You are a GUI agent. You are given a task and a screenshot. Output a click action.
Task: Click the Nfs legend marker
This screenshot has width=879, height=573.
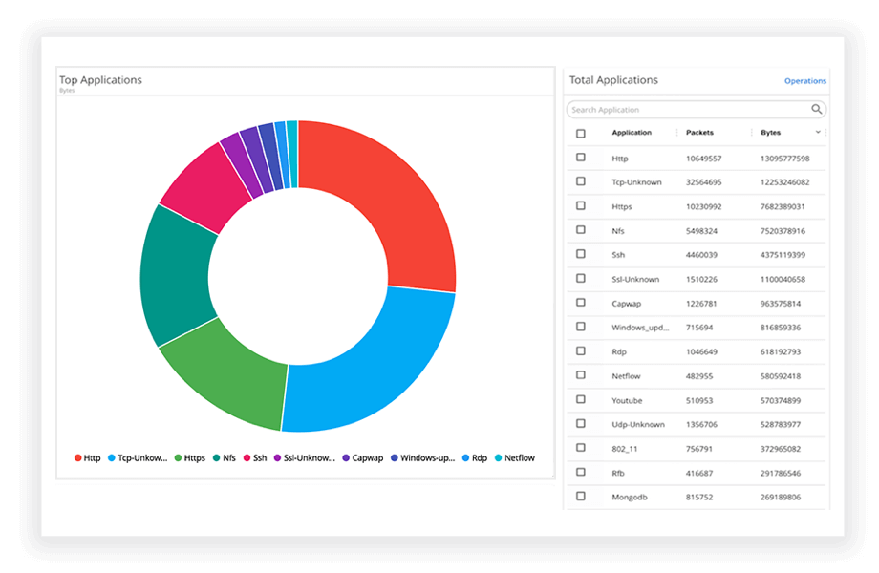[217, 458]
